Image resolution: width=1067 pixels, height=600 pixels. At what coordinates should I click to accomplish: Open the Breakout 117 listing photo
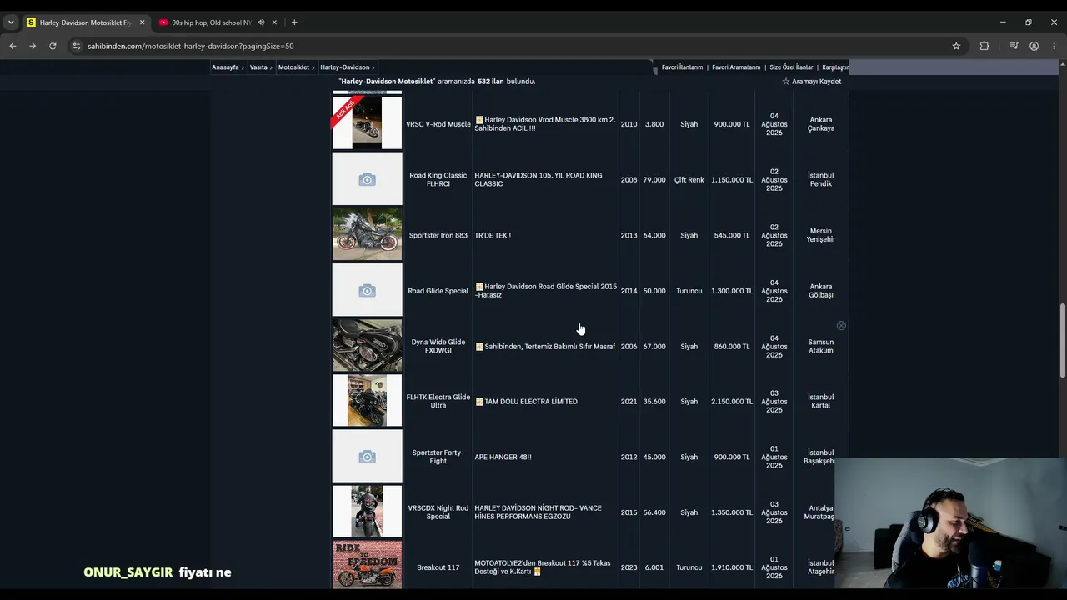(367, 566)
